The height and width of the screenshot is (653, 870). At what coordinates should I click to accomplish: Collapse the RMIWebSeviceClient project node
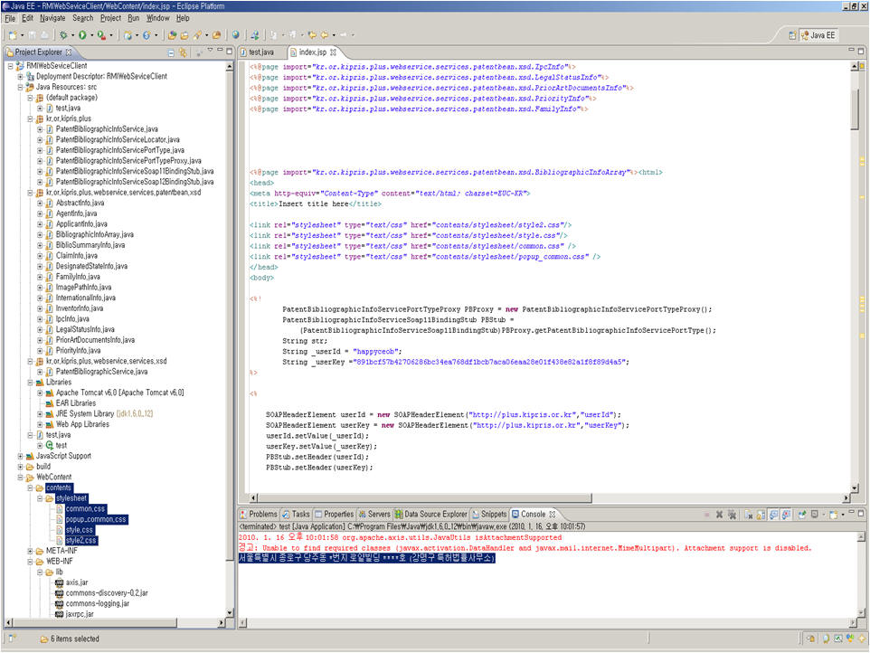[x=9, y=66]
